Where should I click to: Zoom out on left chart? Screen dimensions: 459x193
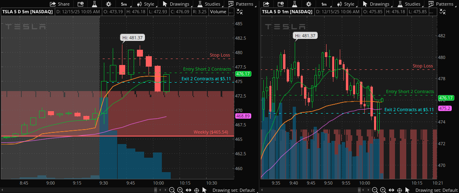coord(172,190)
